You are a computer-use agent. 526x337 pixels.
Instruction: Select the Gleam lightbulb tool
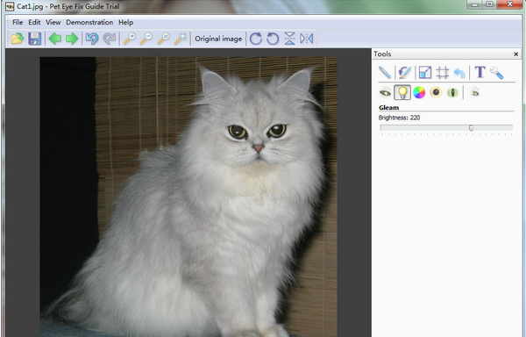[x=402, y=92]
